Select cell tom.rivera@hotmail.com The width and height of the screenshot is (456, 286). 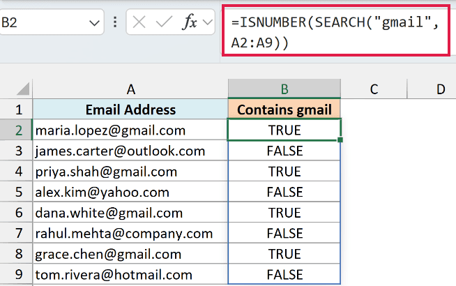click(x=130, y=275)
